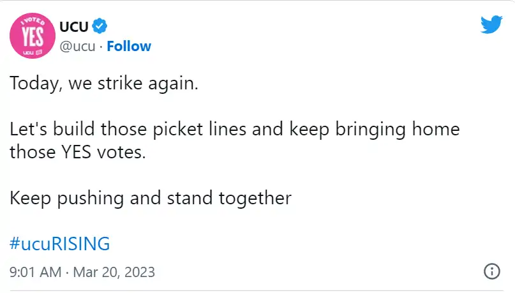Click the Twitter bird logo
The width and height of the screenshot is (515, 293).
(491, 24)
